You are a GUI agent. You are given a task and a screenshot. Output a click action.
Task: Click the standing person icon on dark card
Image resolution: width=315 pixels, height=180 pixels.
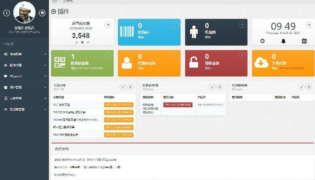click(x=194, y=32)
